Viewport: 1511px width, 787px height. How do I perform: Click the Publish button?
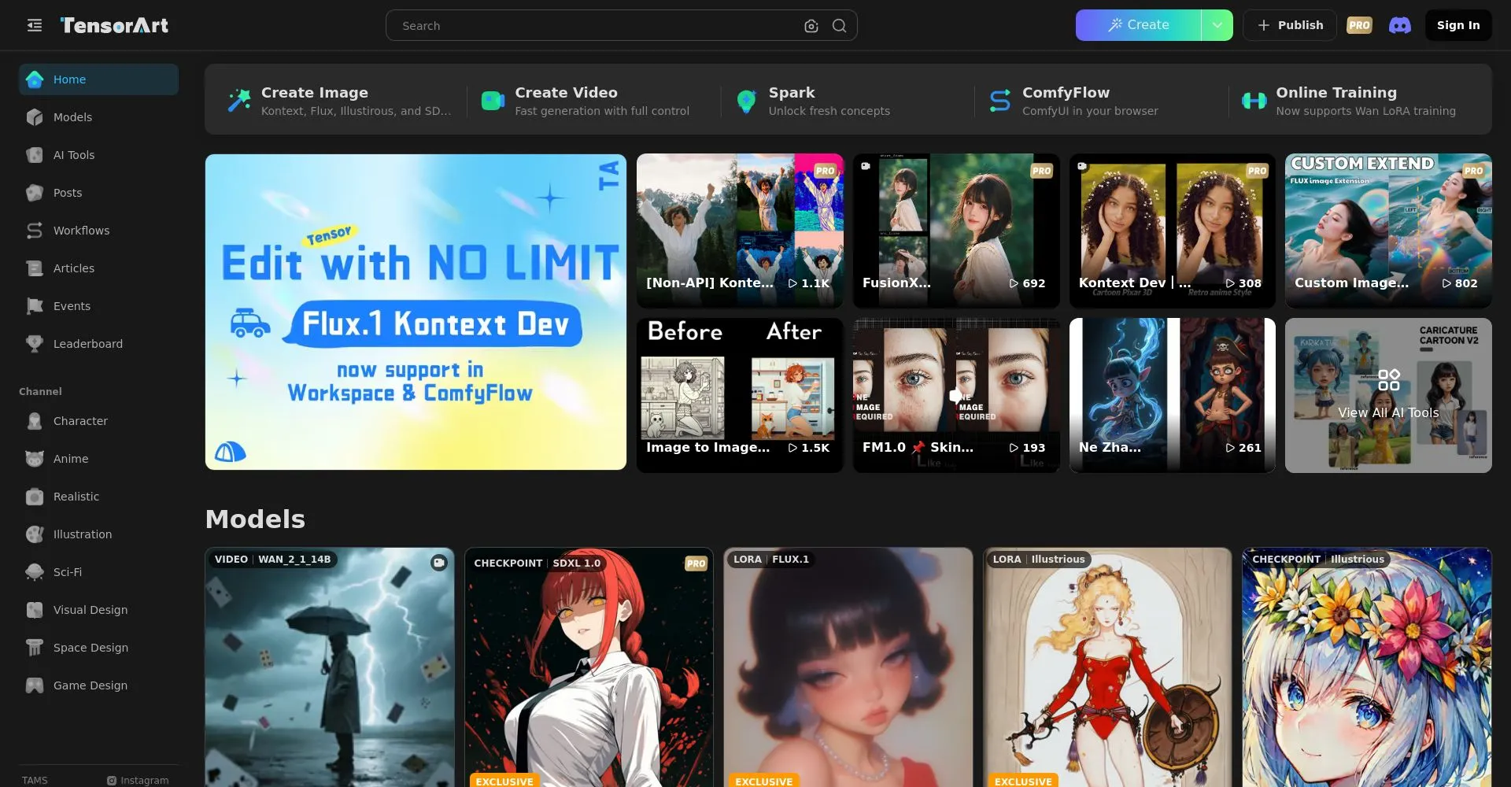pyautogui.click(x=1290, y=25)
